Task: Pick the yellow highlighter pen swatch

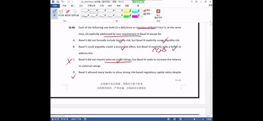Action: pyautogui.click(x=127, y=11)
